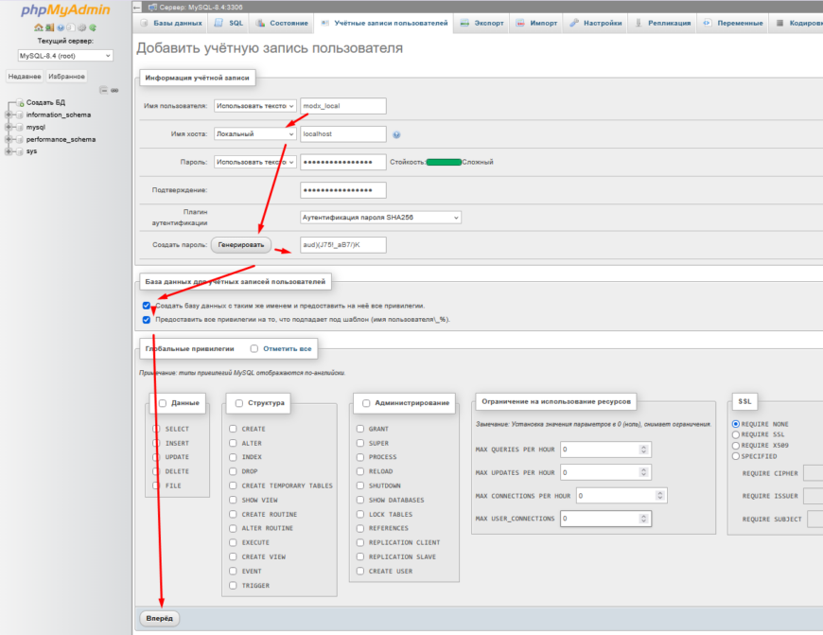823x635 pixels.
Task: Open password type dropdown
Action: pyautogui.click(x=255, y=162)
